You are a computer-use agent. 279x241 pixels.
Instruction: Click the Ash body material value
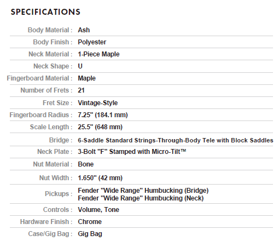(x=84, y=30)
